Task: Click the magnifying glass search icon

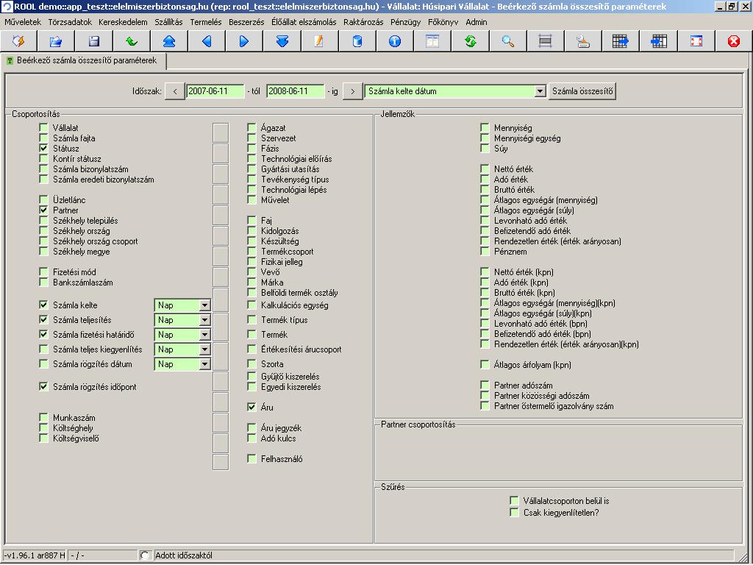Action: tap(507, 41)
